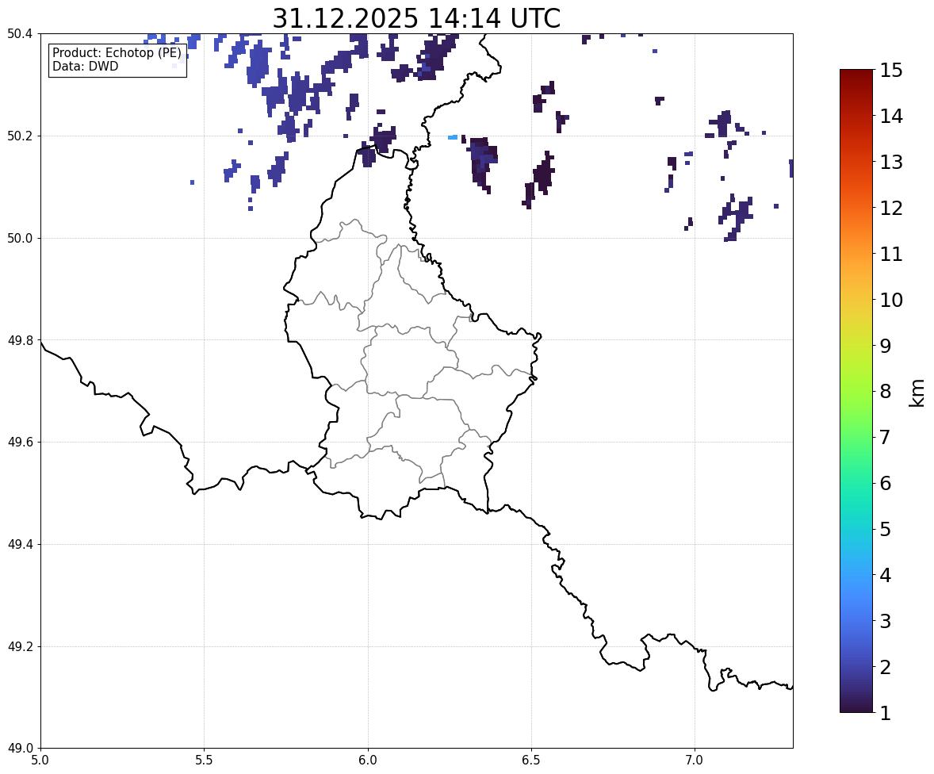
Task: Click colorbar label '14'
Action: (x=891, y=117)
